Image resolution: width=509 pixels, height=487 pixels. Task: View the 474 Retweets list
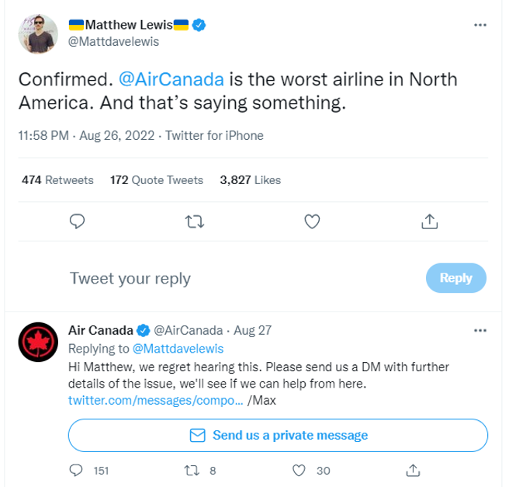coord(57,180)
